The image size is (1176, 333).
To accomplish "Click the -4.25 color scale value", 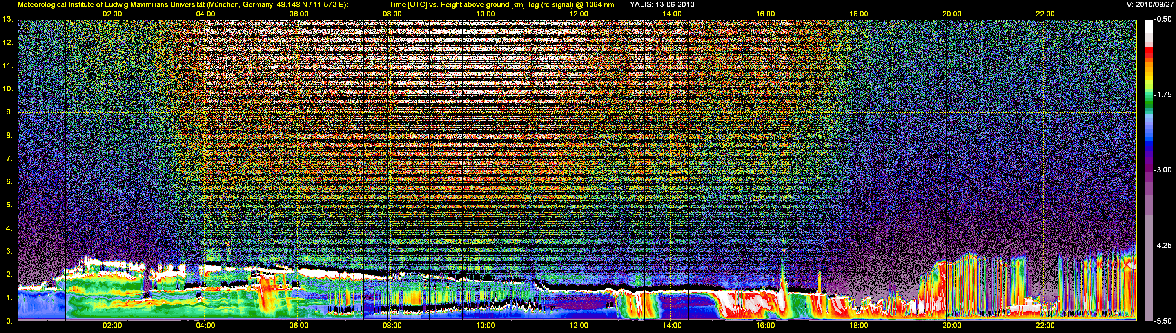I will (x=1163, y=245).
